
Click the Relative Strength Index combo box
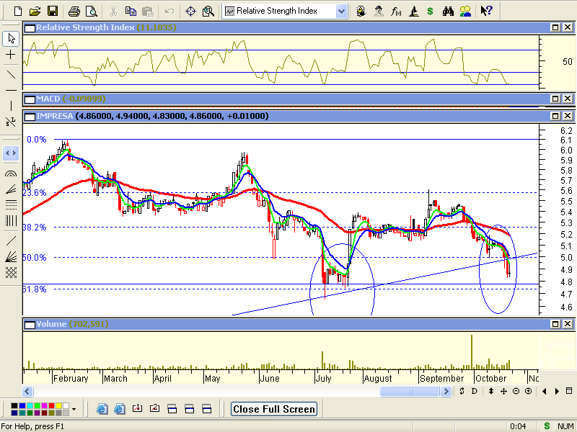tap(284, 12)
